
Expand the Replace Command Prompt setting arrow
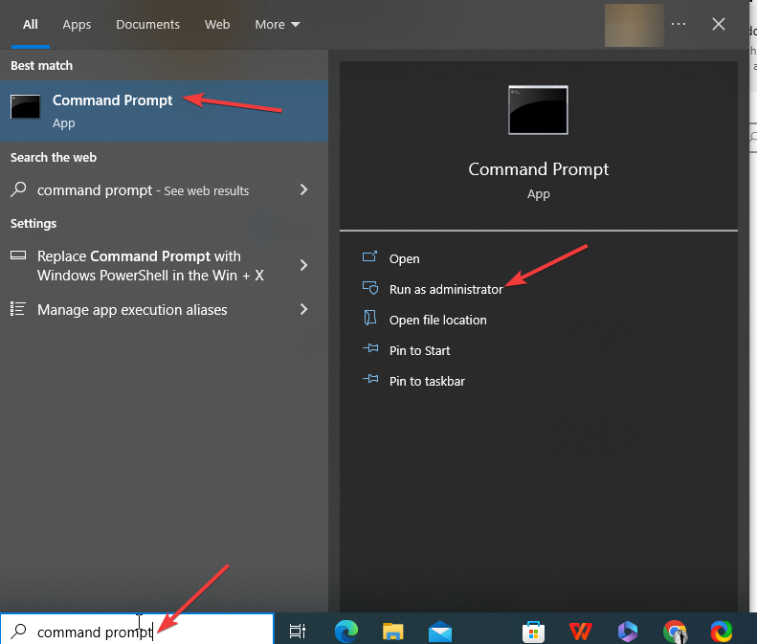[303, 265]
